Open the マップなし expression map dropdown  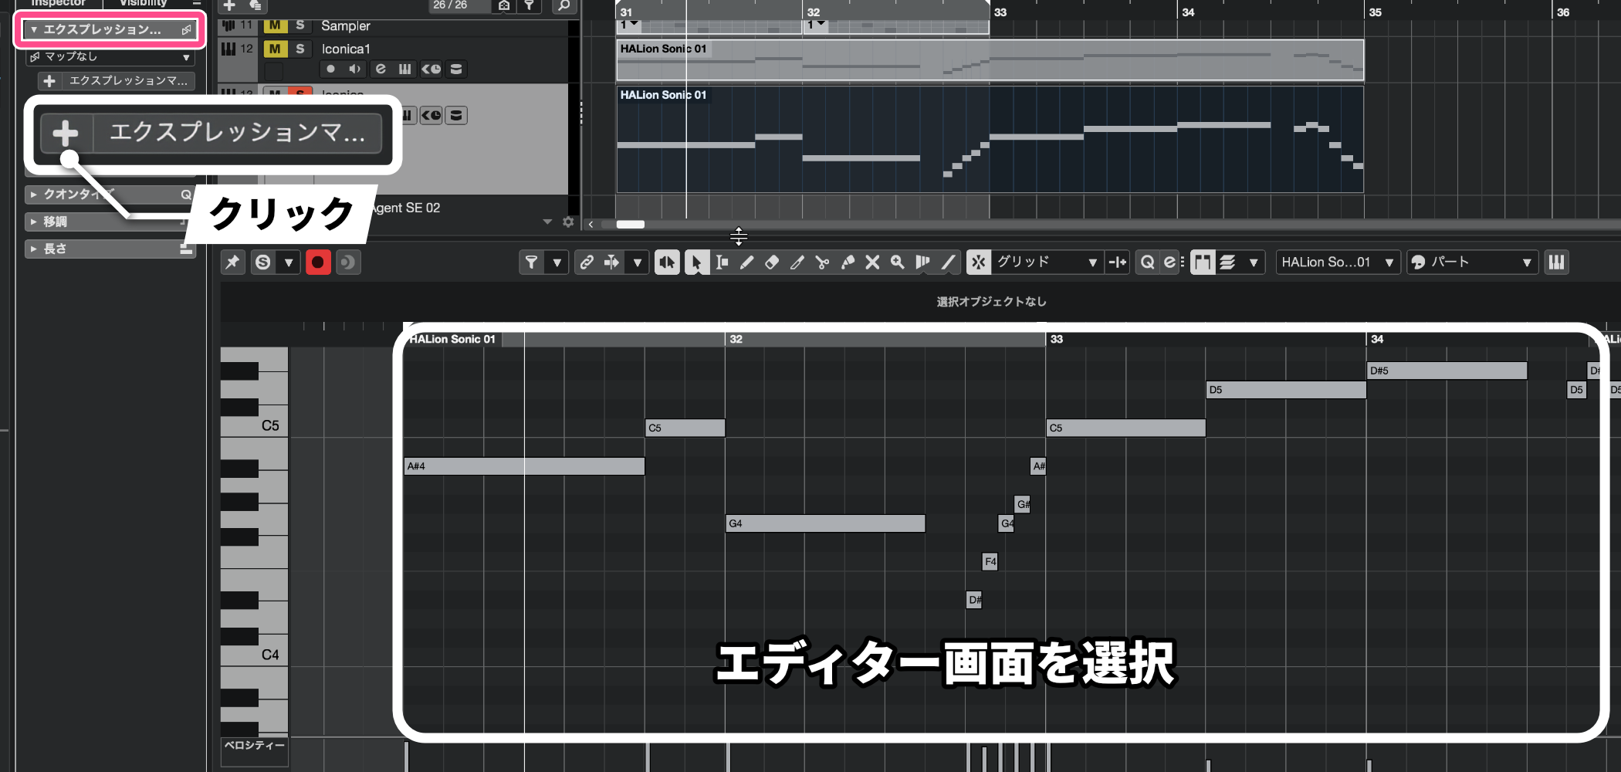point(110,57)
